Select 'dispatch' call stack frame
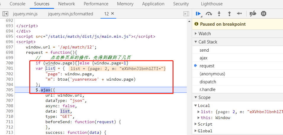This screenshot has height=135, width=283. [x=208, y=82]
